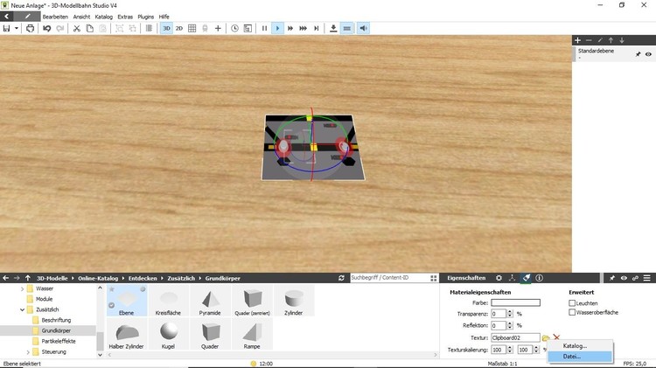
Task: Enable the Leuchten checkbox
Action: 572,302
